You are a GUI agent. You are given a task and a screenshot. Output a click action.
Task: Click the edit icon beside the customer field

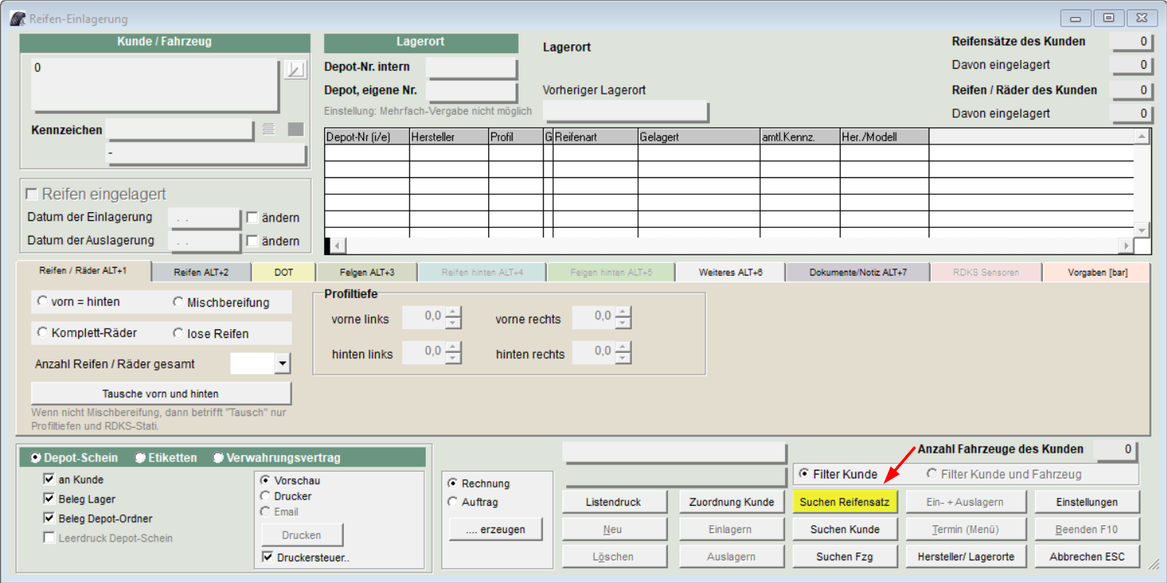294,69
